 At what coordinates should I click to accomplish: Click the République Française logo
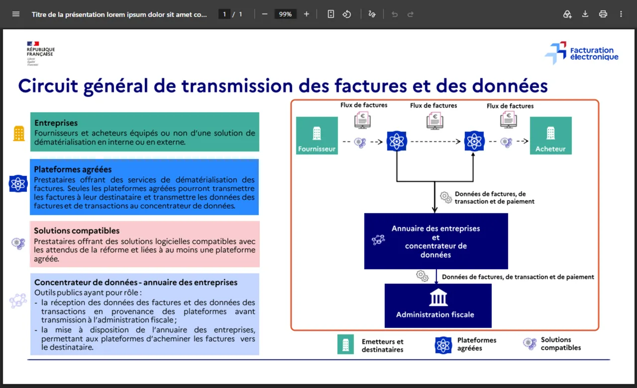(40, 54)
